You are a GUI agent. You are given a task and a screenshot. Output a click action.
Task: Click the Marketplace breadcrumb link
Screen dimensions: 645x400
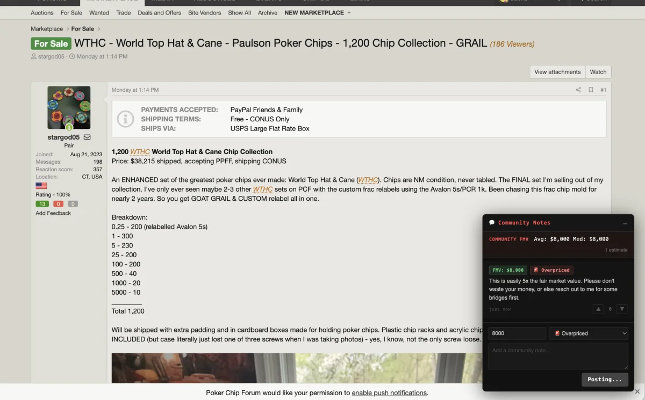(47, 29)
